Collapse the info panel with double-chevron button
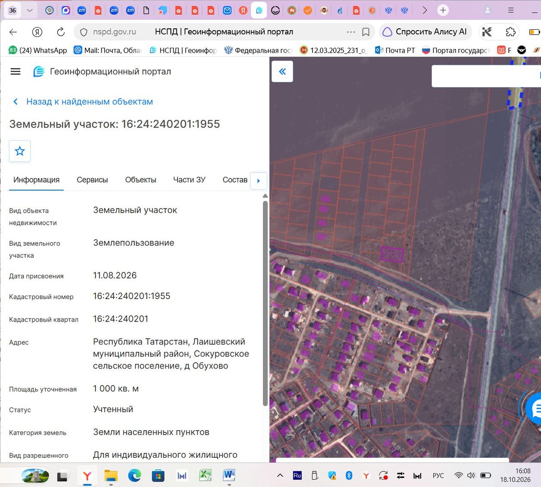This screenshot has width=541, height=487. click(282, 72)
